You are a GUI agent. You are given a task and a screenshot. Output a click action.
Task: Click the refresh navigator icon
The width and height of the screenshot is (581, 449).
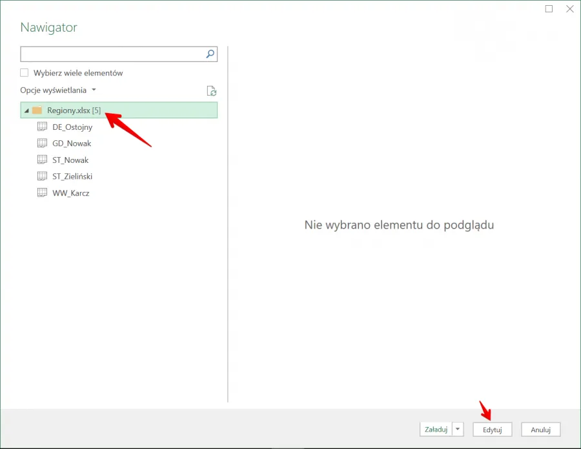pyautogui.click(x=211, y=91)
